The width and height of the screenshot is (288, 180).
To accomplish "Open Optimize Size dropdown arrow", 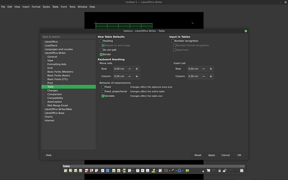I will (133, 171).
